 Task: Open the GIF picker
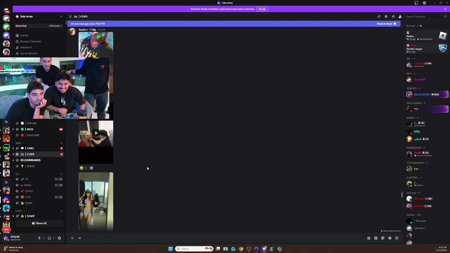(x=375, y=238)
